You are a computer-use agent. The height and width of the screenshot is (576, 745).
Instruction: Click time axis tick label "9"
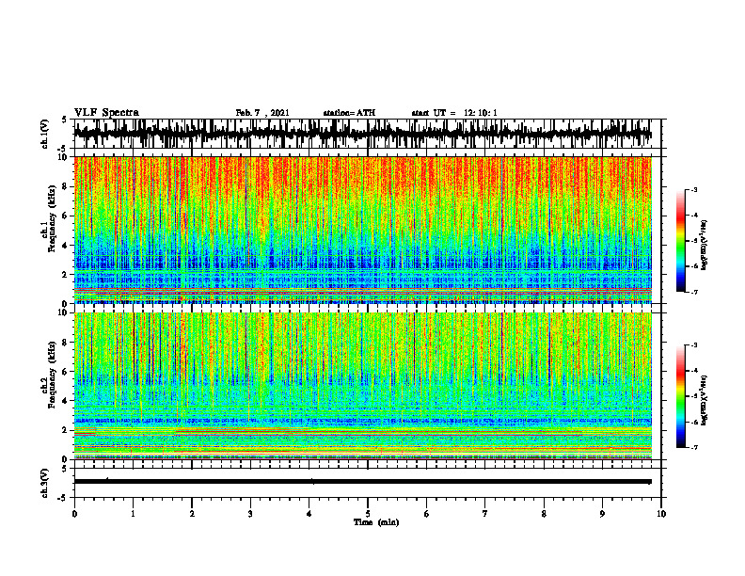(602, 514)
